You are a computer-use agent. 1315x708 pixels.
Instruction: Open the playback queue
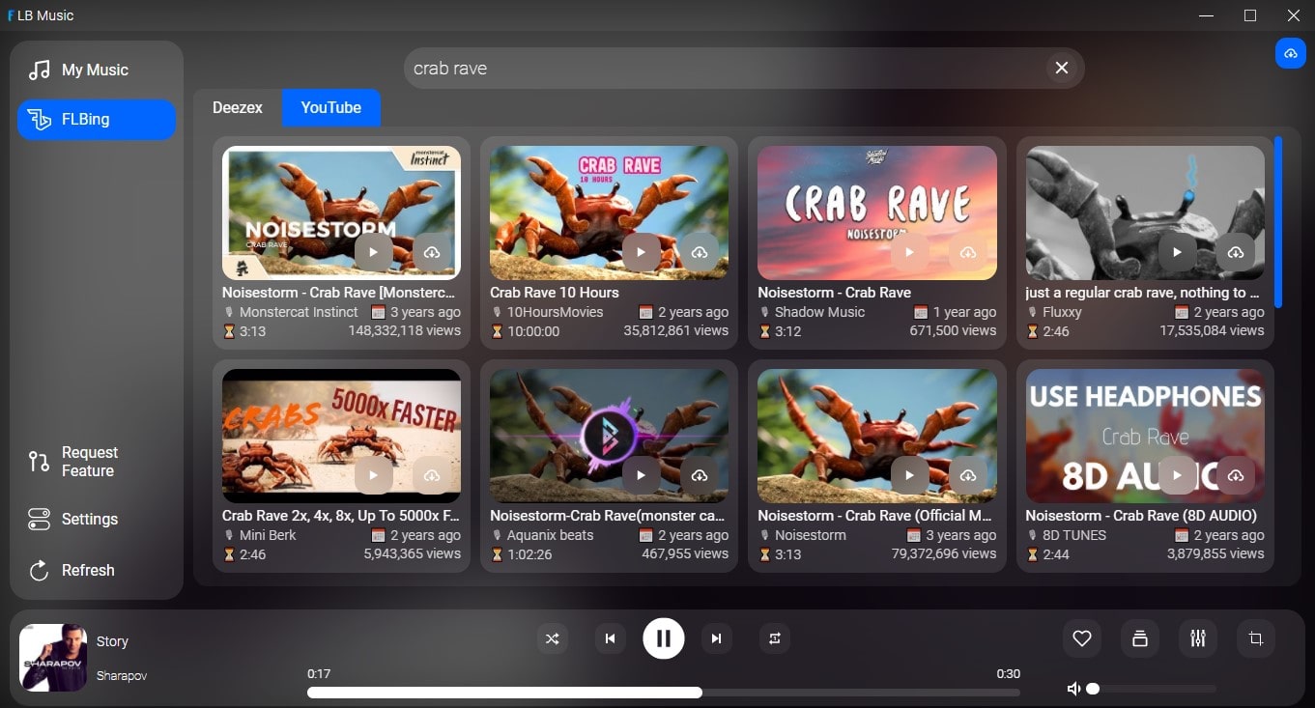1140,638
